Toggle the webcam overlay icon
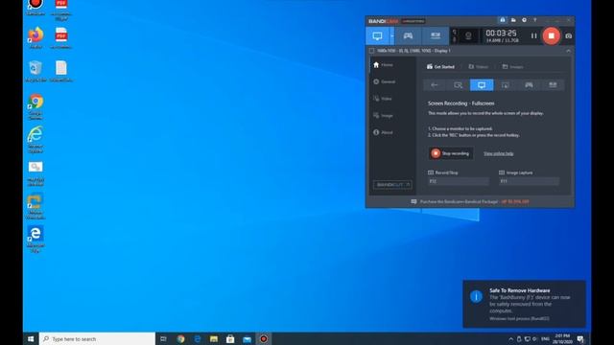This screenshot has width=614, height=345. 468,36
